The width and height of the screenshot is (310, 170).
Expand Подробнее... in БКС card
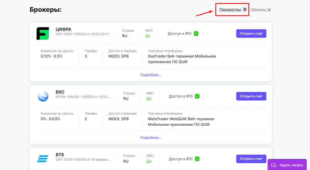(x=151, y=137)
